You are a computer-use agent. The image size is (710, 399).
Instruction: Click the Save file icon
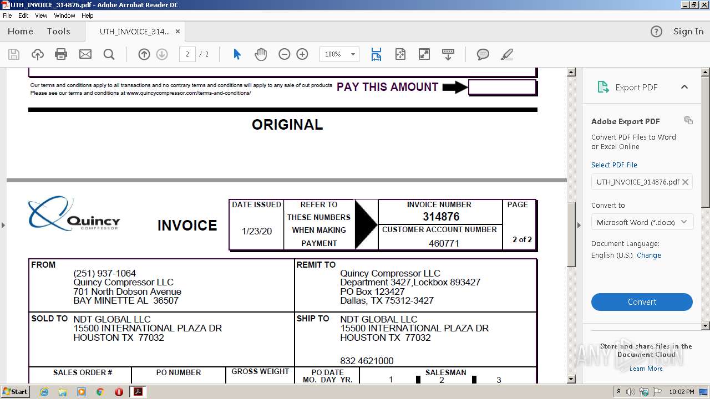14,54
